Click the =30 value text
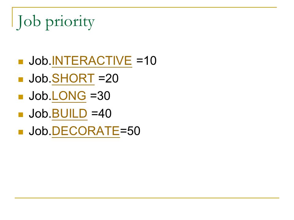This screenshot has height=220, width=294. coord(100,96)
